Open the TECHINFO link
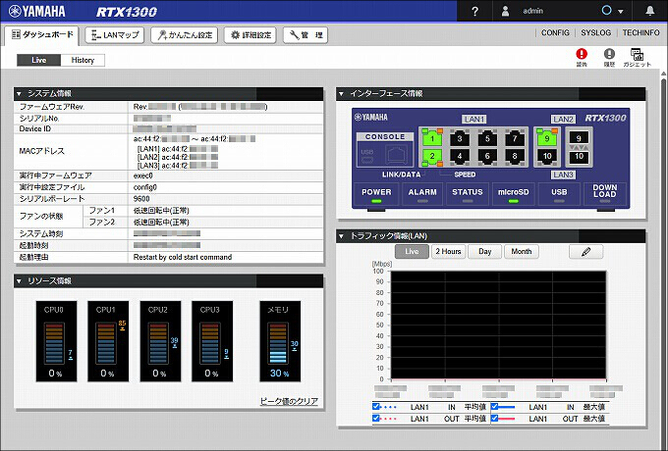 pos(640,32)
